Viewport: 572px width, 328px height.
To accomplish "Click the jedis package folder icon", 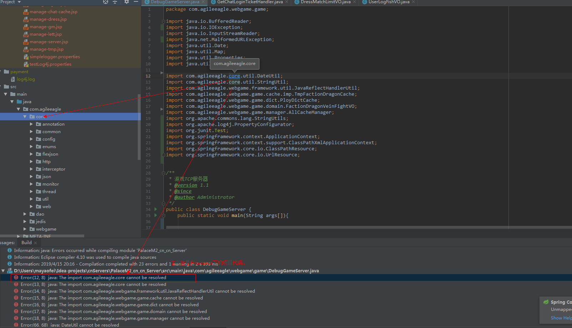I will [x=32, y=222].
